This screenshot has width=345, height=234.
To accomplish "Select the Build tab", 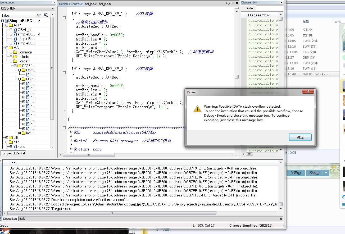I will (x=22, y=219).
